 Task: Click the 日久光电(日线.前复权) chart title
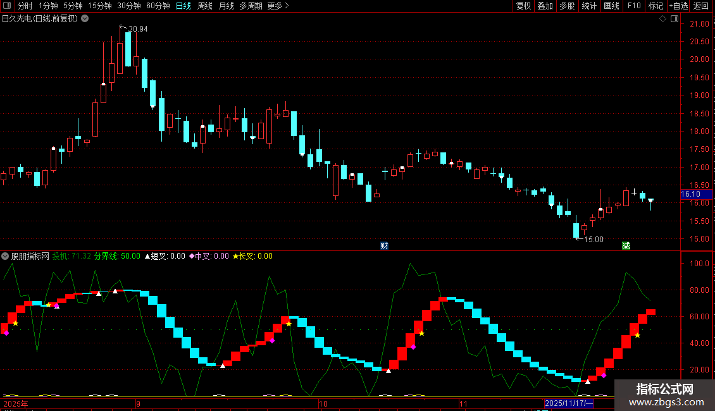[40, 19]
